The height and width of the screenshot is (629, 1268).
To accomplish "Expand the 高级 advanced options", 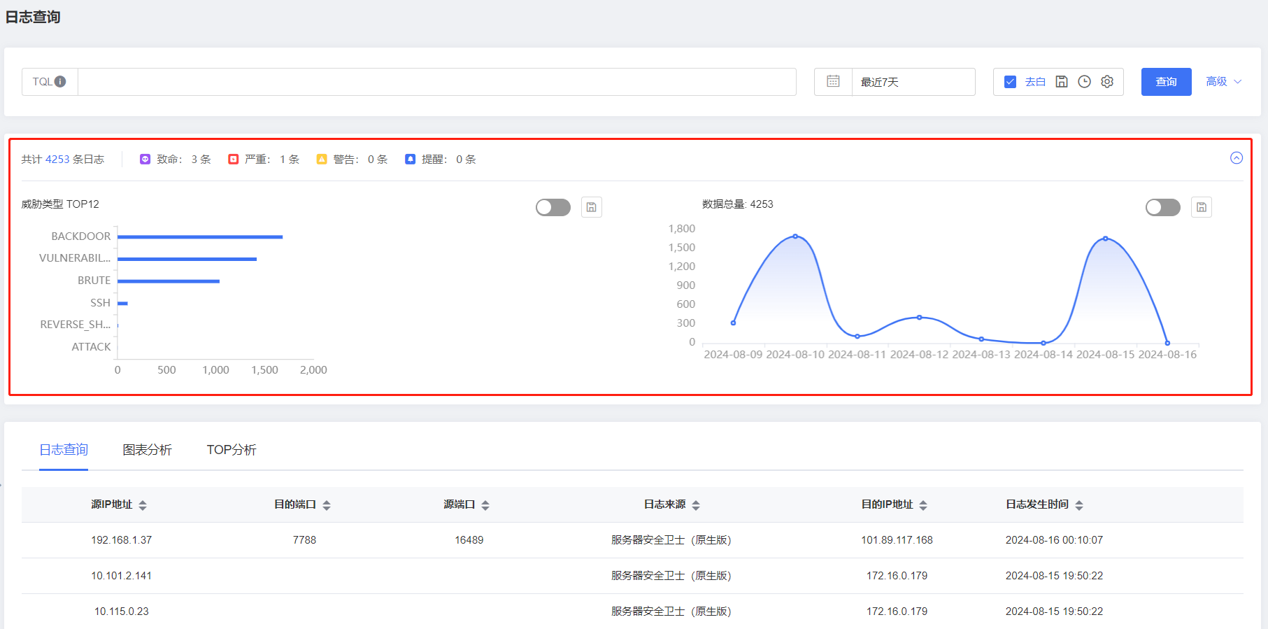I will click(x=1224, y=82).
